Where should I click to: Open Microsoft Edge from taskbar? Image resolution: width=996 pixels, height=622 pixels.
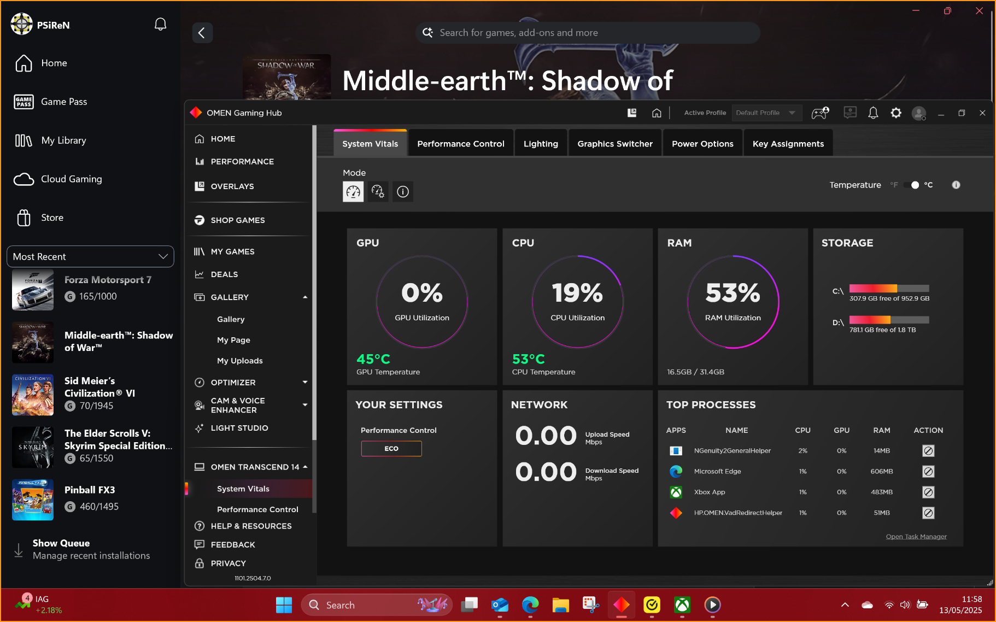click(530, 605)
